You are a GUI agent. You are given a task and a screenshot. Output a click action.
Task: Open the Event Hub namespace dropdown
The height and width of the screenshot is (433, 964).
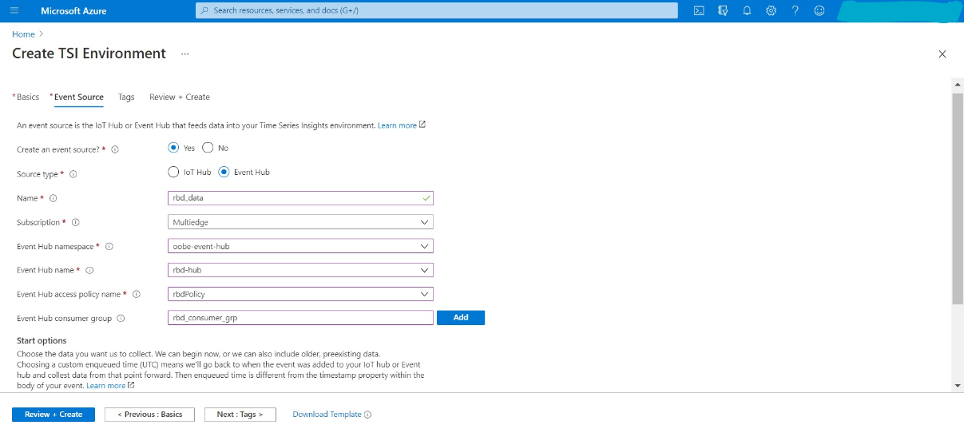tap(300, 246)
